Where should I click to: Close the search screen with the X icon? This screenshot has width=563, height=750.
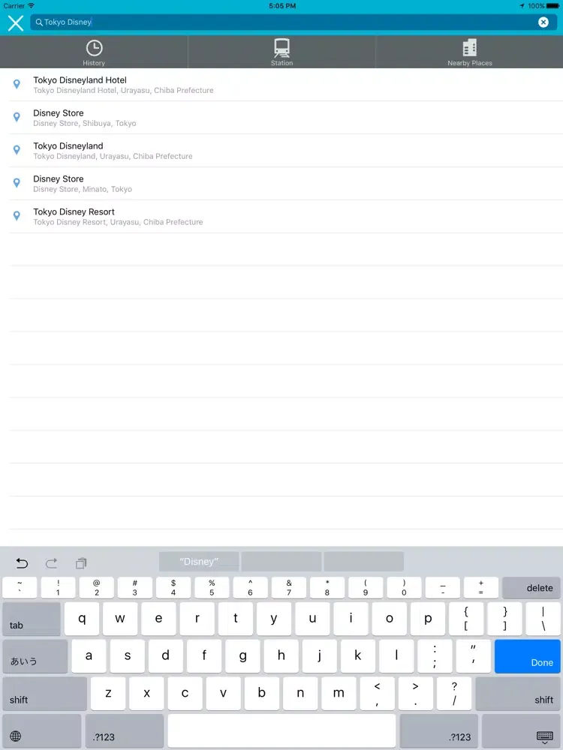click(x=16, y=22)
